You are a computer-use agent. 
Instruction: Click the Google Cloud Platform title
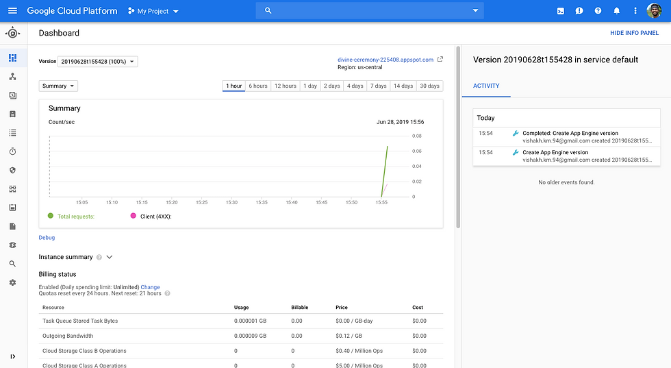click(x=72, y=11)
